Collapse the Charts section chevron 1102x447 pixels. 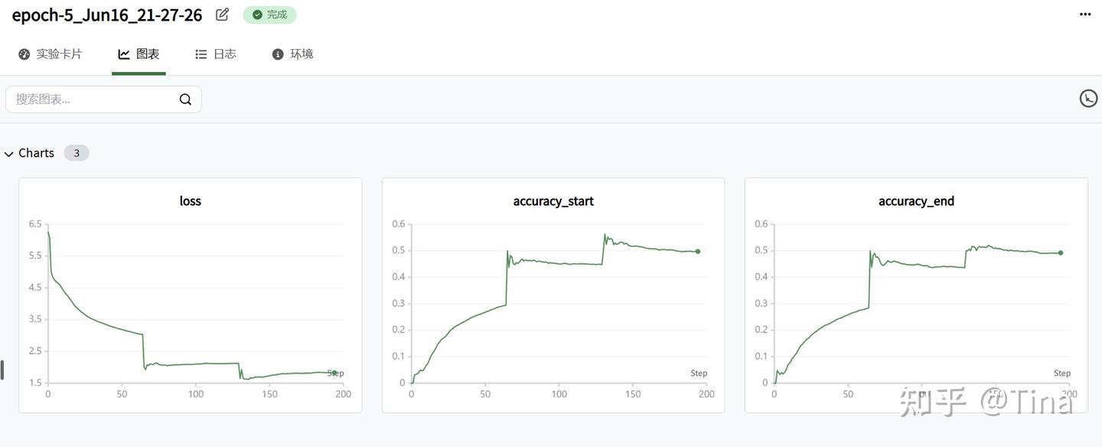(x=9, y=154)
